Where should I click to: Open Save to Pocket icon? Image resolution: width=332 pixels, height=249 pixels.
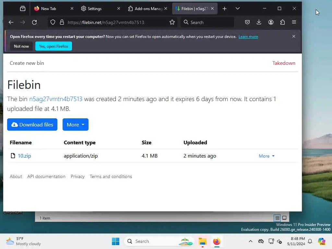(x=247, y=22)
